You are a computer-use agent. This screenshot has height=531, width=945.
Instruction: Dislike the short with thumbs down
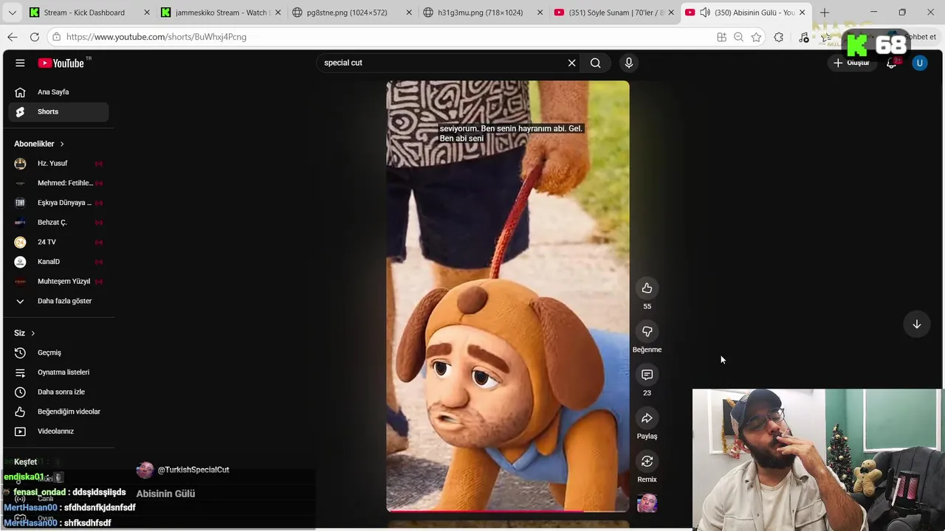(647, 332)
